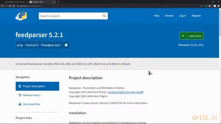Click the Log in link
The width and height of the screenshot is (221, 124).
point(183,15)
